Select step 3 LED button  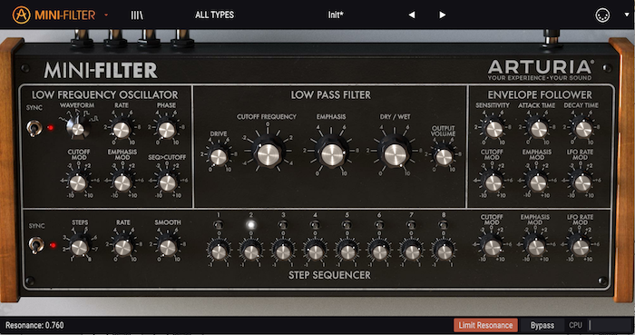click(283, 224)
